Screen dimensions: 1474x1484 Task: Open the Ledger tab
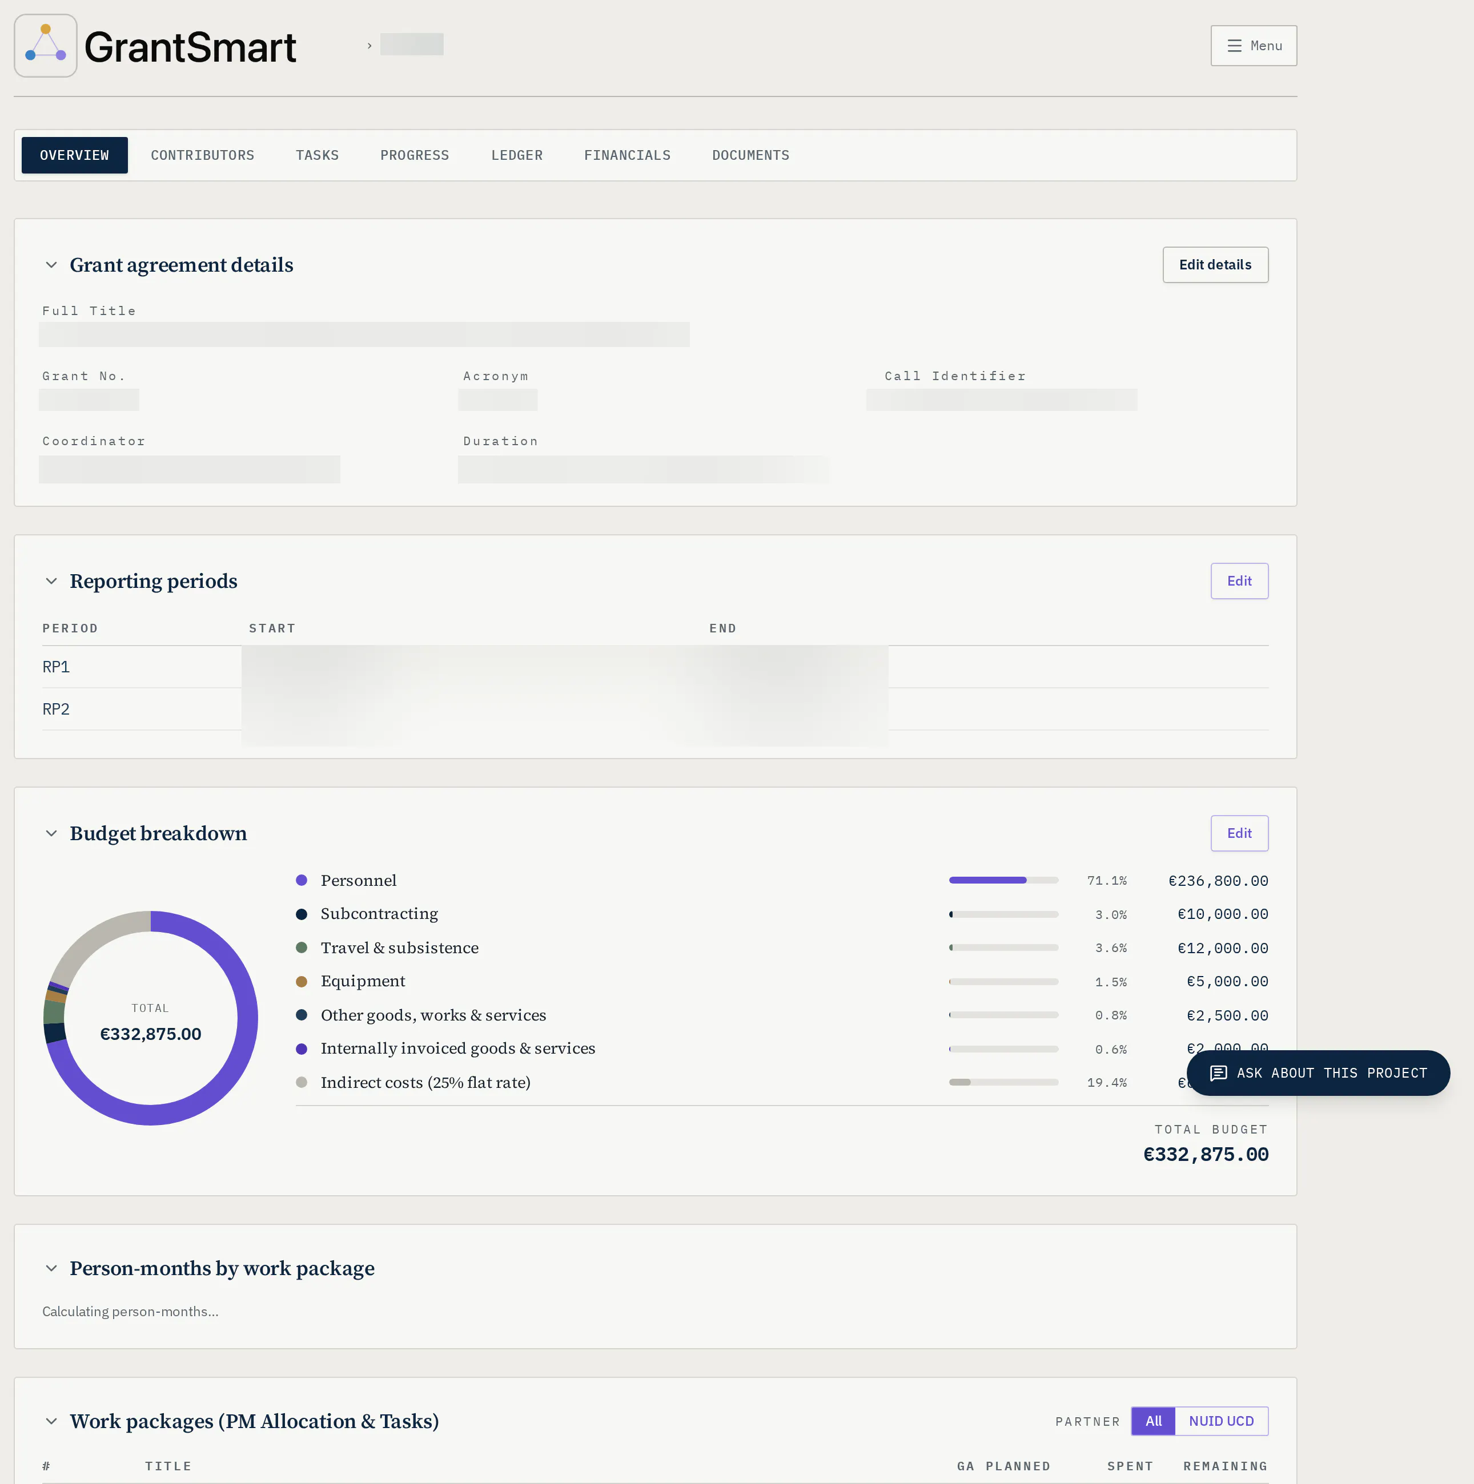[x=516, y=155]
